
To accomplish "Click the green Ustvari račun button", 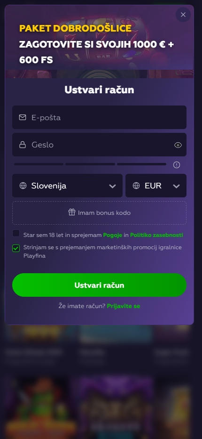I will (99, 285).
